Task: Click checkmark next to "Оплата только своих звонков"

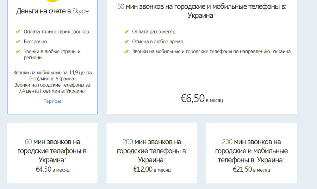Action: click(18, 32)
